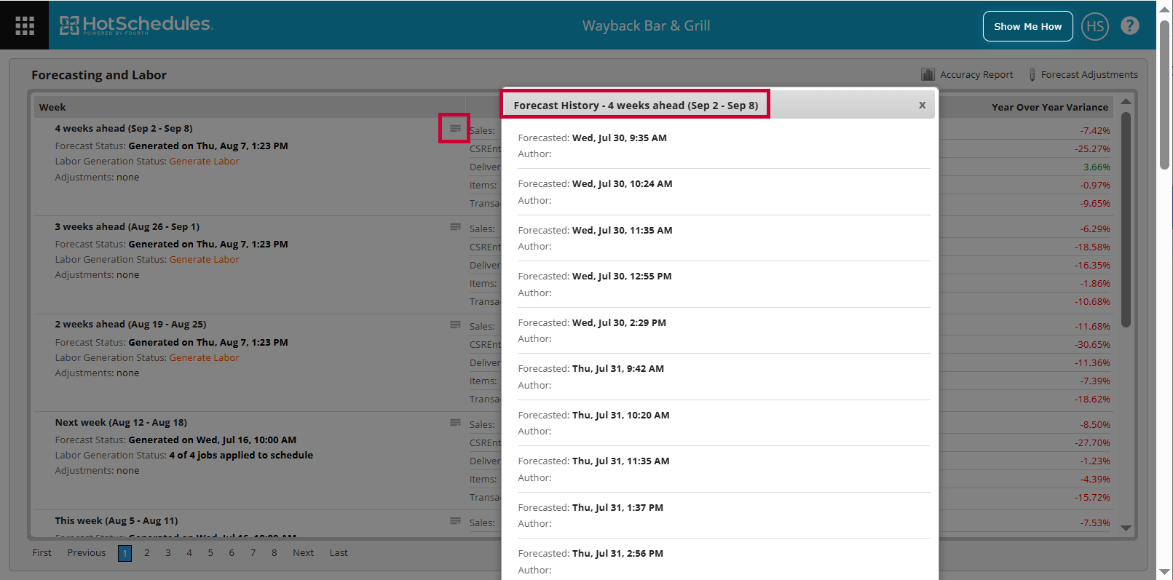This screenshot has height=580, width=1173.
Task: Open forecast history for 4 weeks ahead
Action: click(455, 129)
